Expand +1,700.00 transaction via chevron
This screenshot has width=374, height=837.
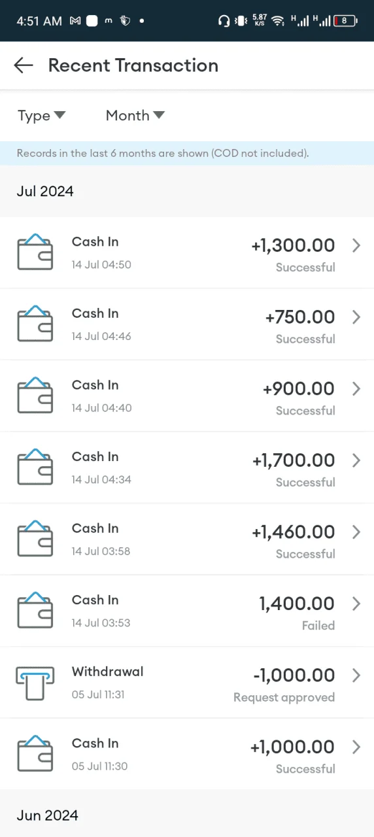[x=356, y=460]
